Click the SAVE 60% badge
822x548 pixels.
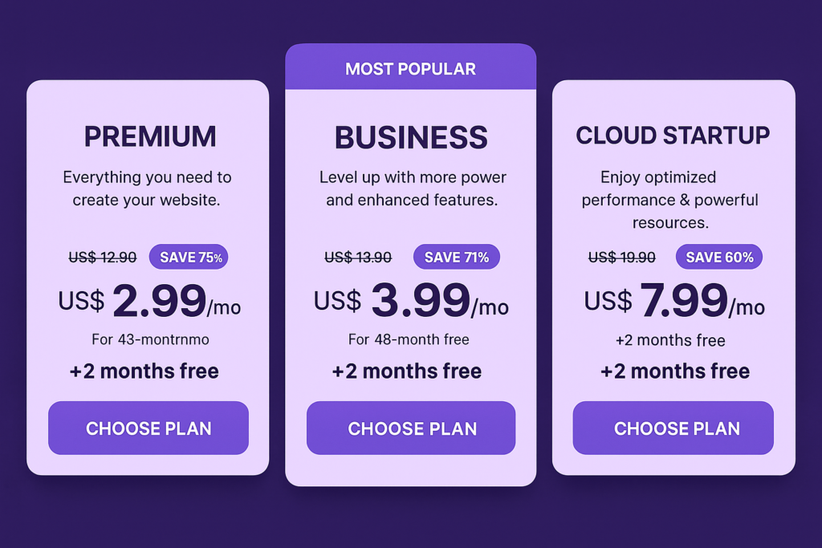719,257
